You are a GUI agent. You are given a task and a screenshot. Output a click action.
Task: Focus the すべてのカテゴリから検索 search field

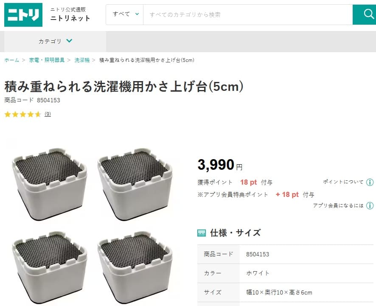coord(248,14)
